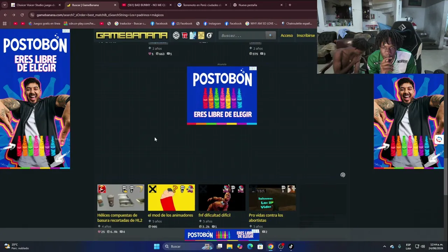The image size is (448, 252).
Task: Show hidden system tray icons
Action: 384,246
